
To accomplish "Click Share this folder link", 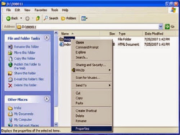I will [x=25, y=73].
